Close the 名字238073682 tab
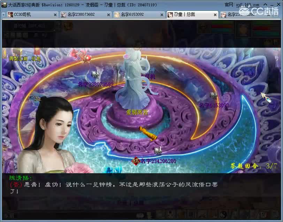 pos(108,15)
